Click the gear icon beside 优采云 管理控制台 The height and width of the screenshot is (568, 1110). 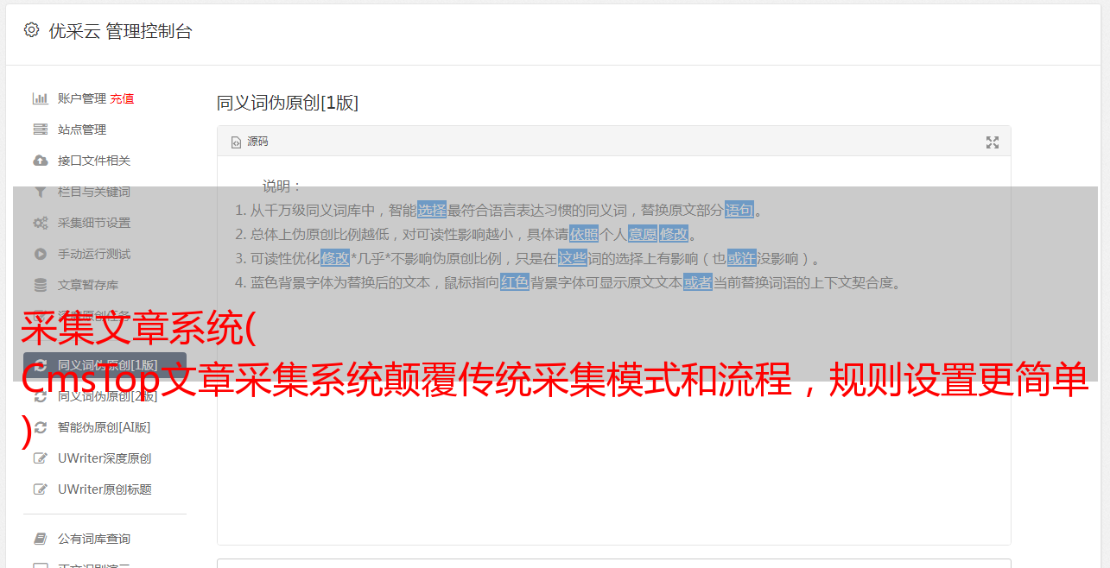pyautogui.click(x=31, y=30)
